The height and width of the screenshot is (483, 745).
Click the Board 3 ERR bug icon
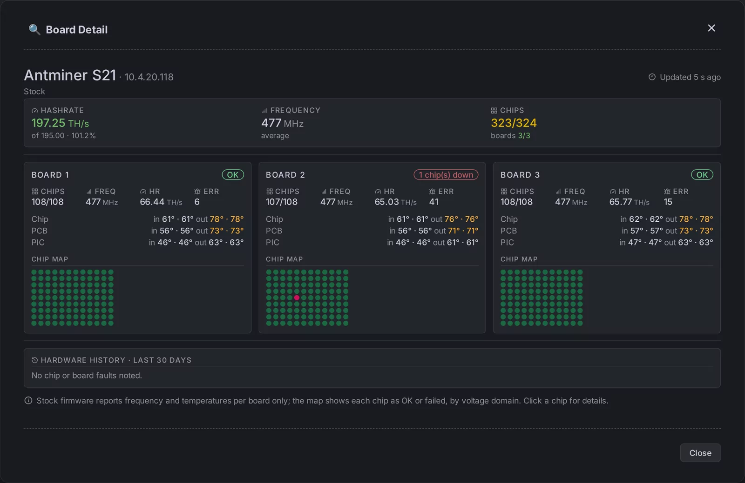pos(667,192)
